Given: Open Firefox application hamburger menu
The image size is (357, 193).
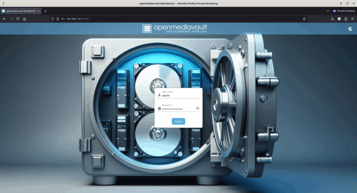Looking at the screenshot, I should coord(352,19).
